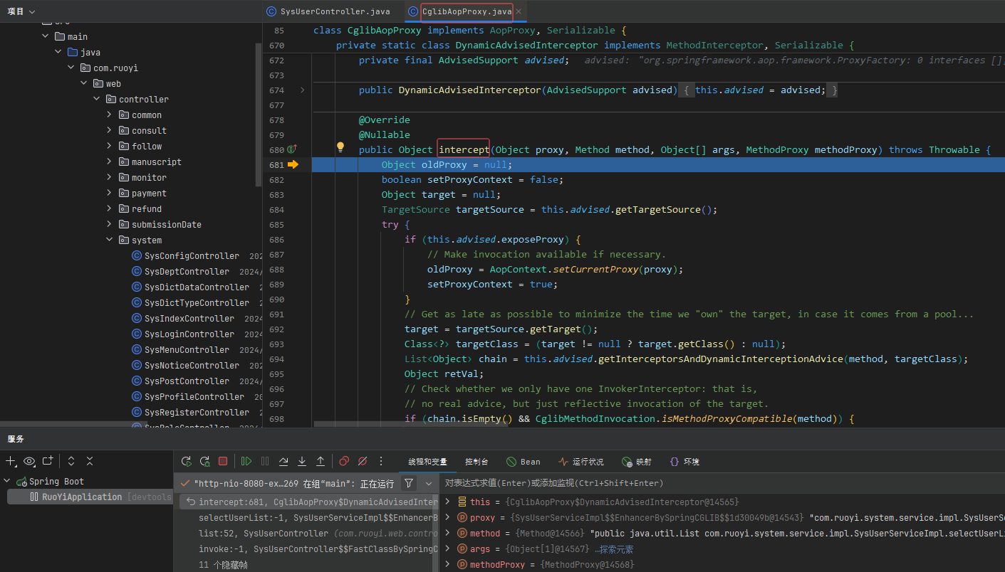Viewport: 1005px width, 572px height.
Task: Click the execution point arrow at line 681
Action: [293, 164]
